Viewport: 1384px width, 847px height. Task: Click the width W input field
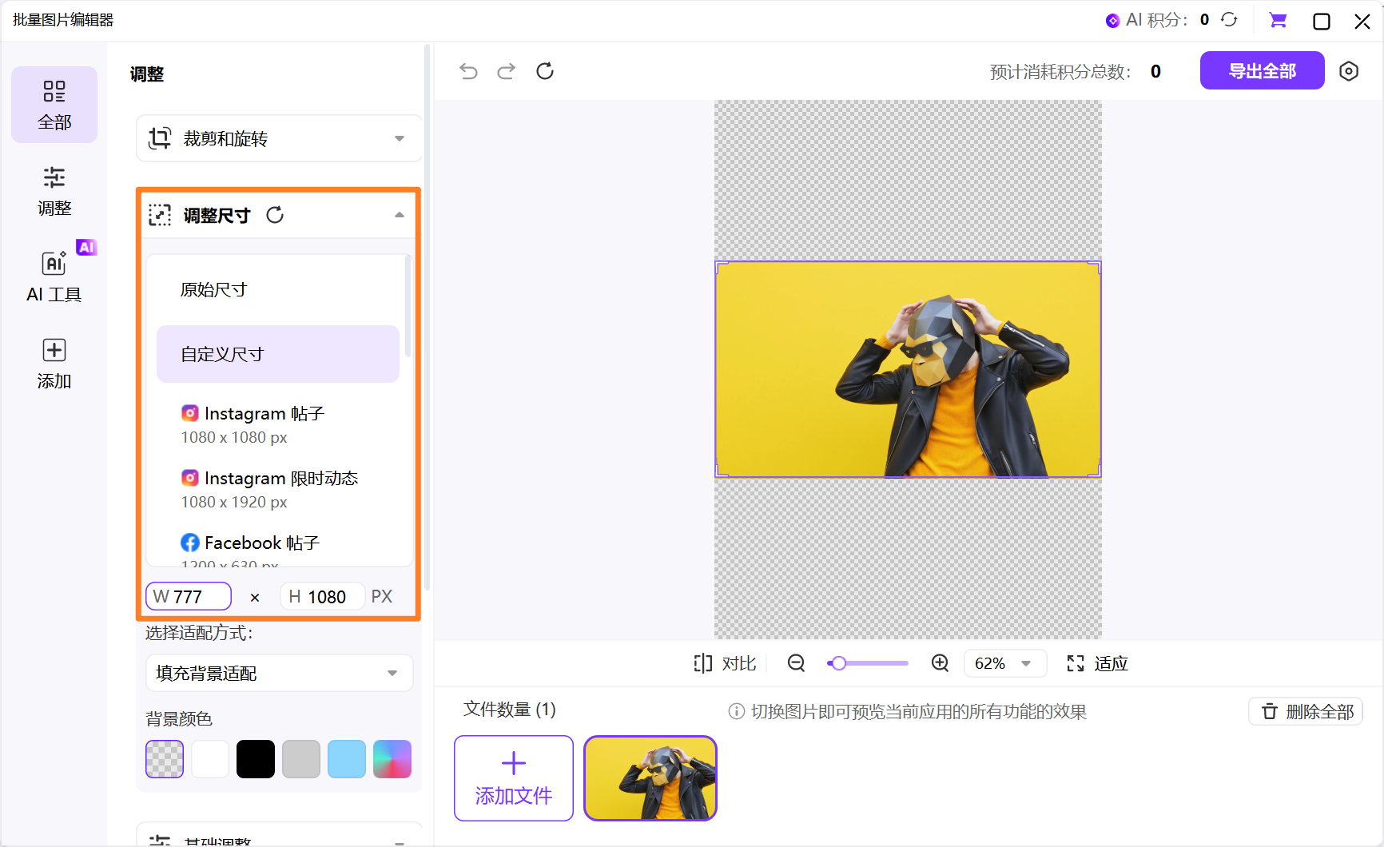(x=189, y=597)
